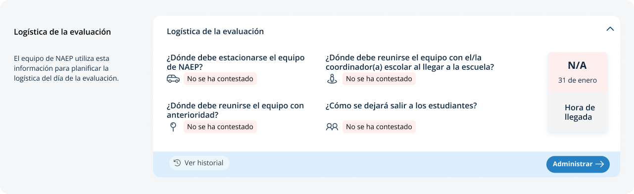Click the left sidebar heading Logística de la evaluación

[62, 32]
